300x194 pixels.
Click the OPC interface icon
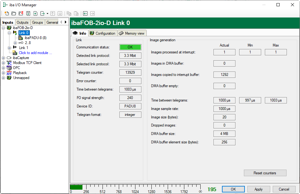[9, 68]
